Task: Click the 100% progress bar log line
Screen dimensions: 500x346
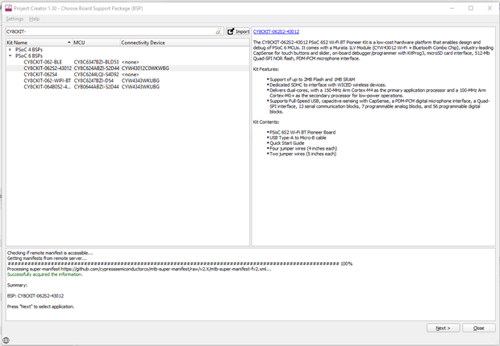Action: click(180, 264)
